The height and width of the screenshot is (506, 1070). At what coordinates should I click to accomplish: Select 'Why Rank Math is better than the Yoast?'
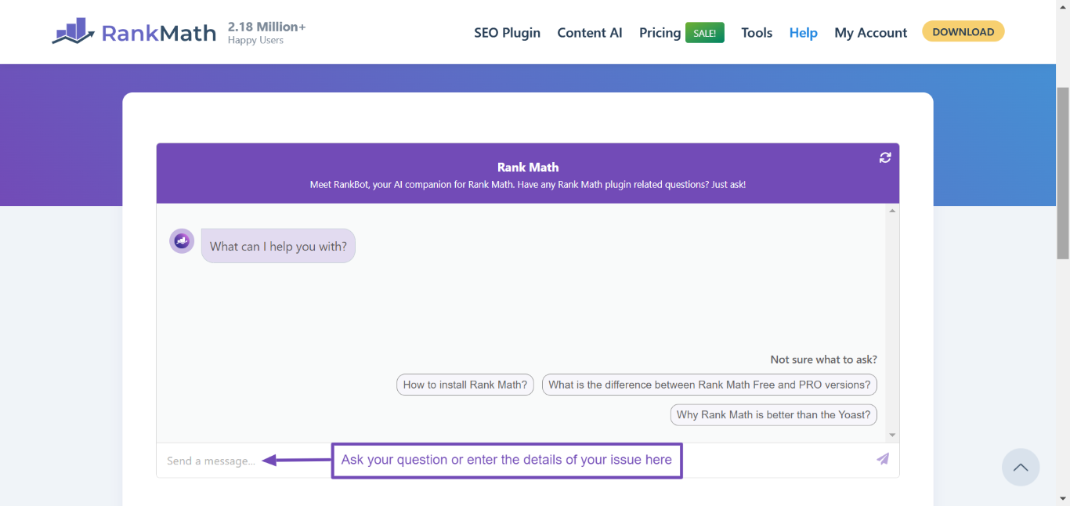click(773, 414)
